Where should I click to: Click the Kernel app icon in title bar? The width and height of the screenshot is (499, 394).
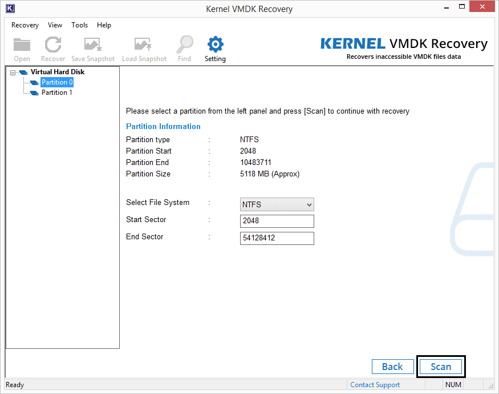point(10,9)
